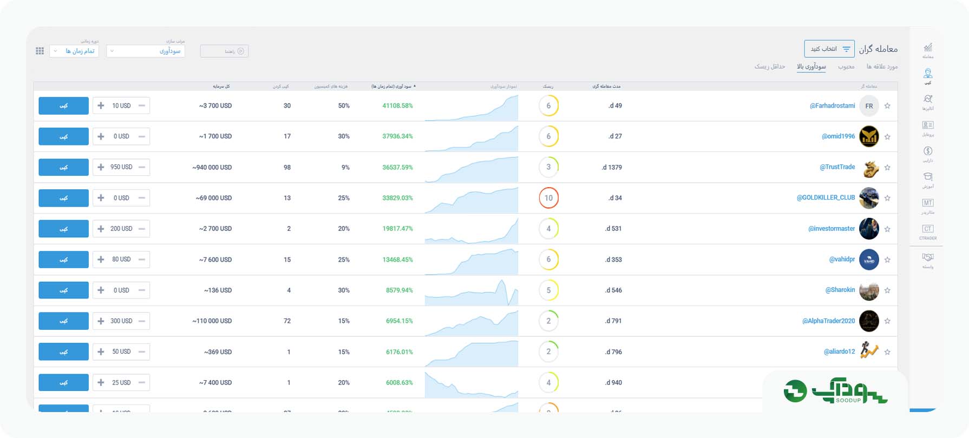Open the filter (انتخاب کنید) selector

pos(829,49)
